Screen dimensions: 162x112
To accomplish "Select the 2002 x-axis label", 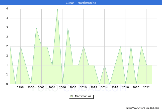I will click(x=41, y=87).
